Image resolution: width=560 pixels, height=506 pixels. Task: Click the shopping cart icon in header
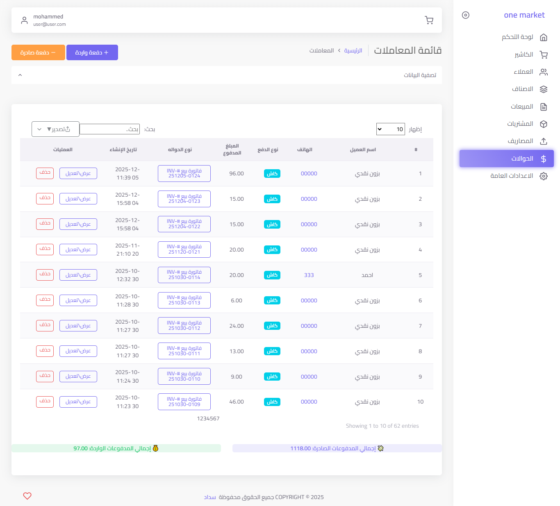click(x=429, y=20)
